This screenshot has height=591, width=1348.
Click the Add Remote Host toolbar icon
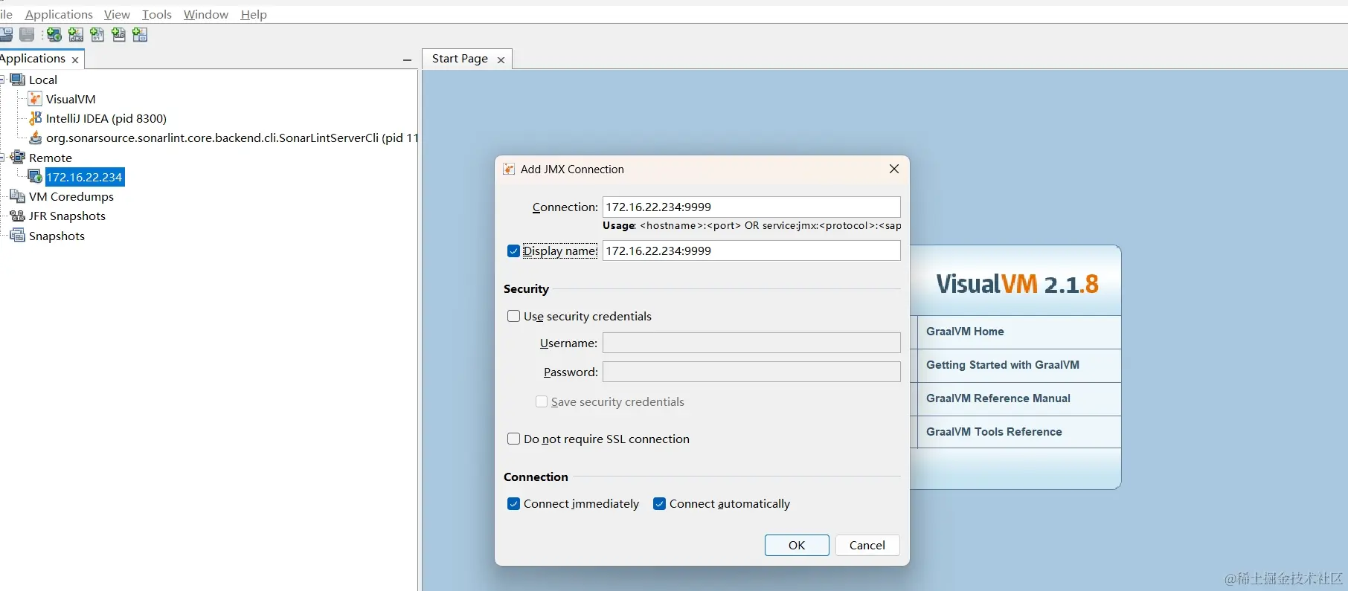point(54,35)
